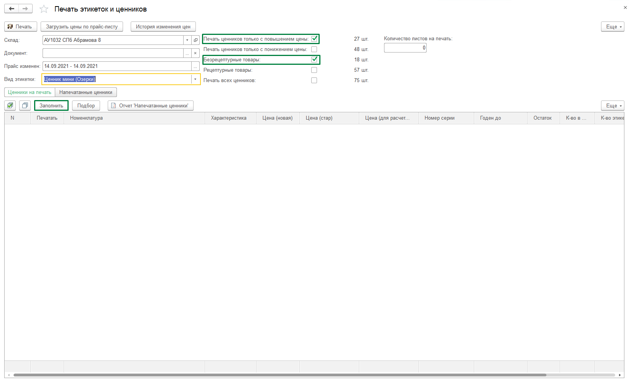Uncheck price increase only labels checkbox
Image resolution: width=629 pixels, height=380 pixels.
(314, 39)
